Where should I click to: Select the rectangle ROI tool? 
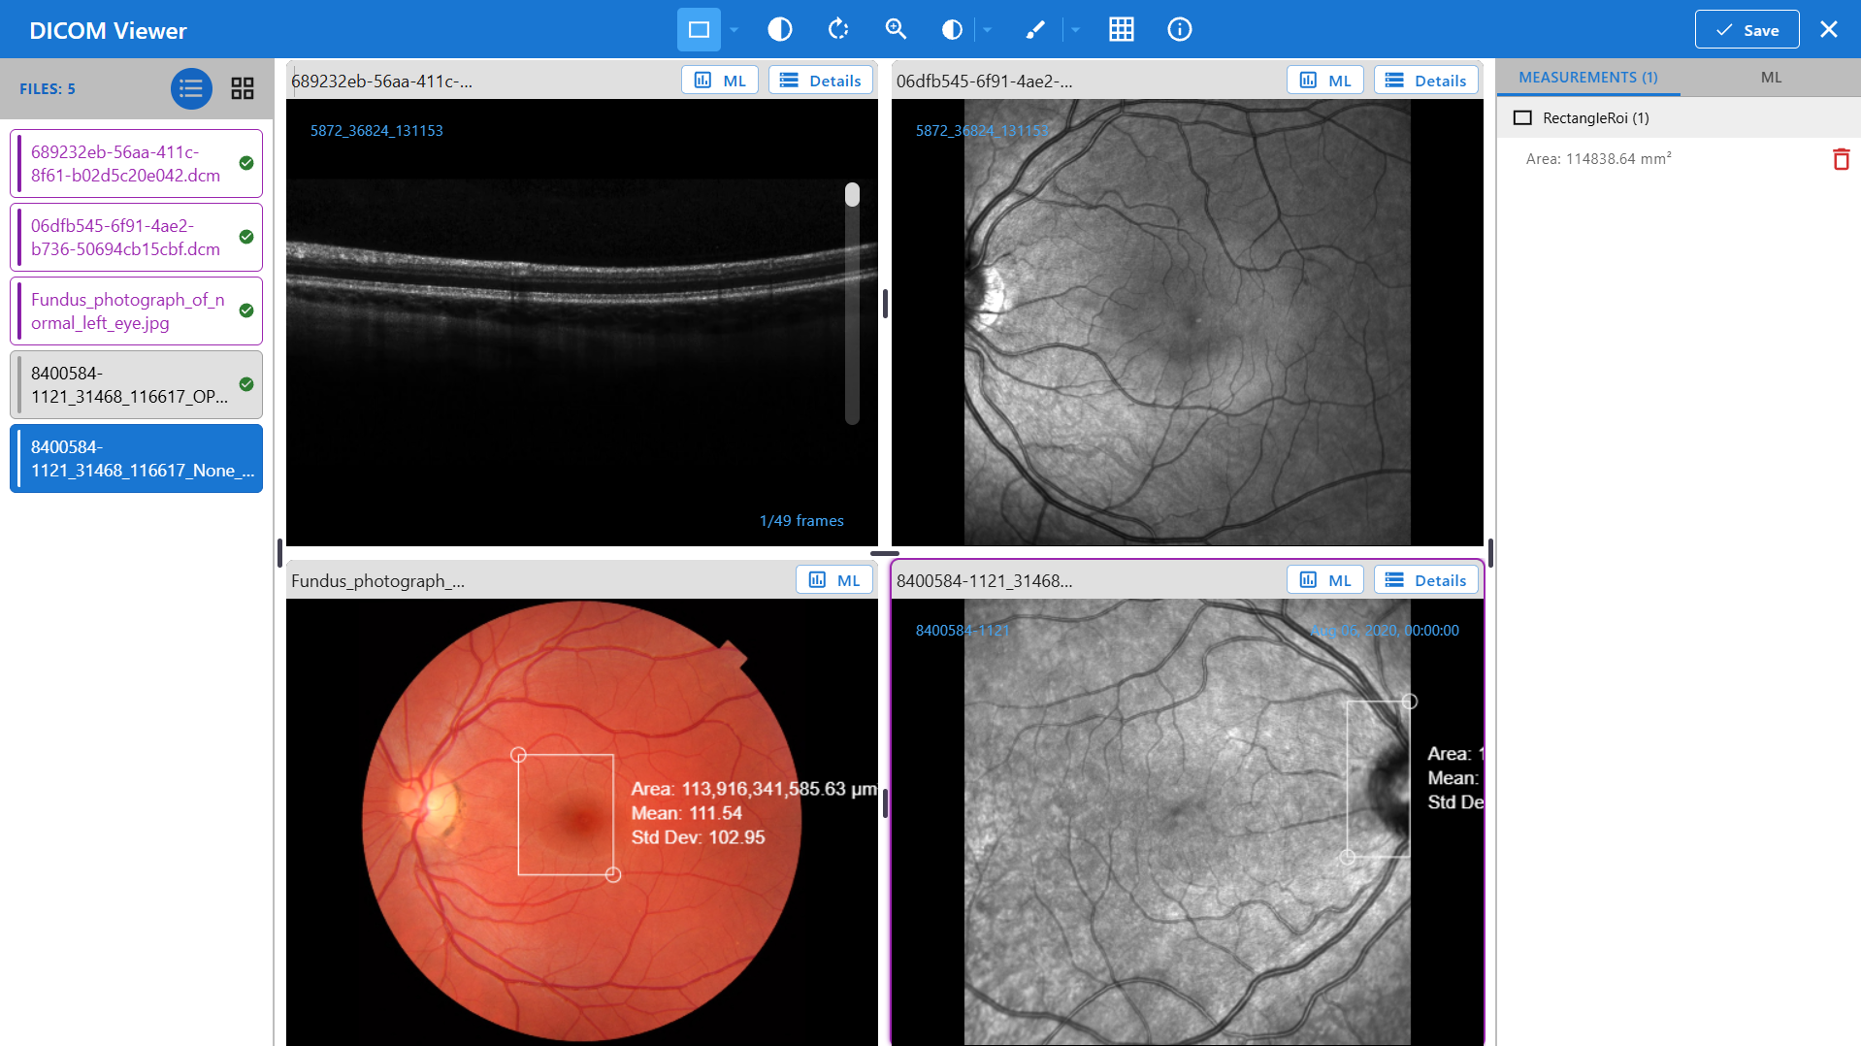tap(699, 30)
